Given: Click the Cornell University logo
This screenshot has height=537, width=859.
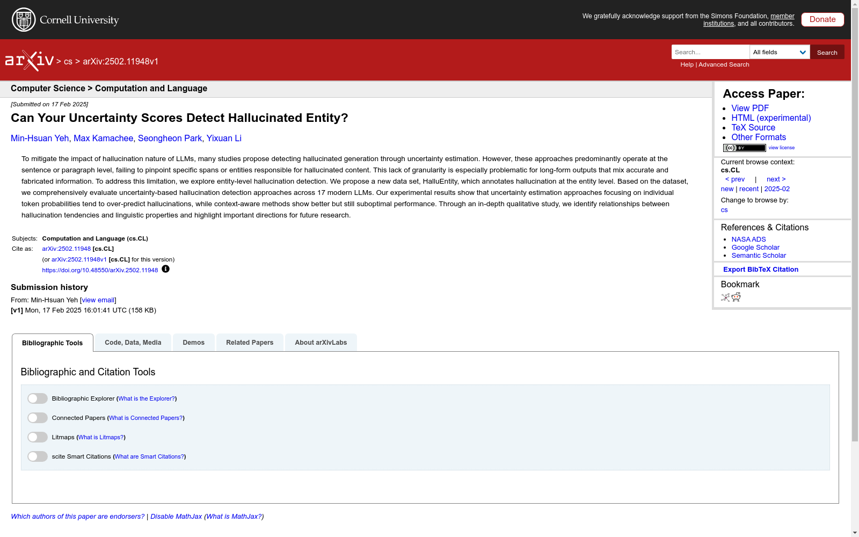Looking at the screenshot, I should 65,20.
